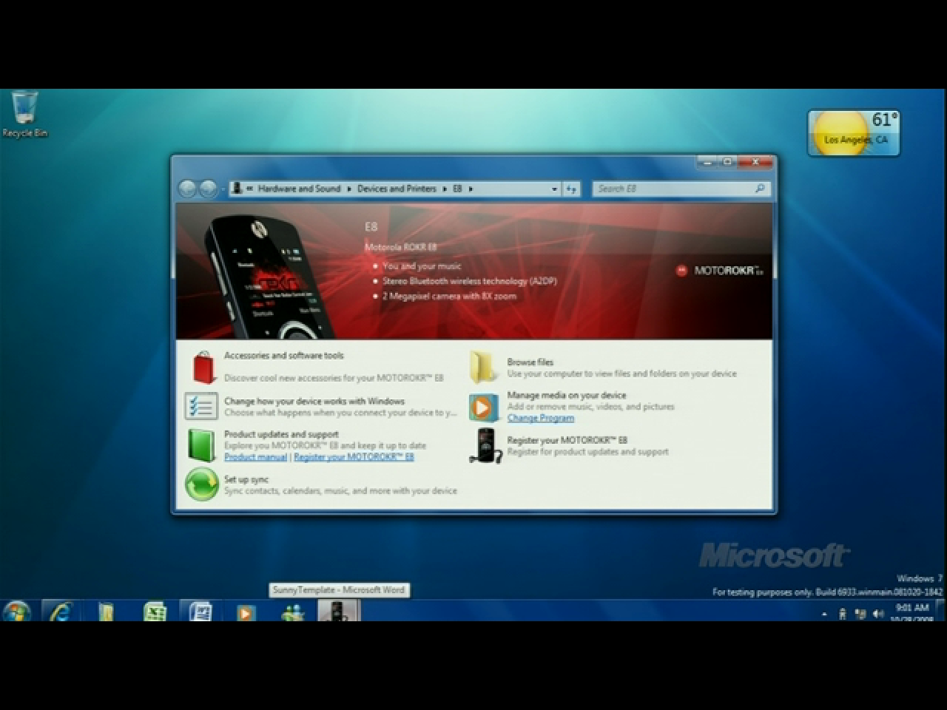Expand arrow after Devices and Printers
This screenshot has height=710, width=947.
[x=445, y=189]
